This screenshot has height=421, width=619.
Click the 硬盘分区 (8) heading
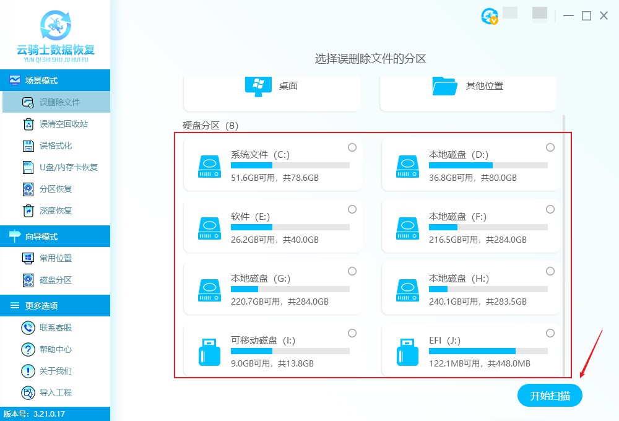(x=210, y=126)
